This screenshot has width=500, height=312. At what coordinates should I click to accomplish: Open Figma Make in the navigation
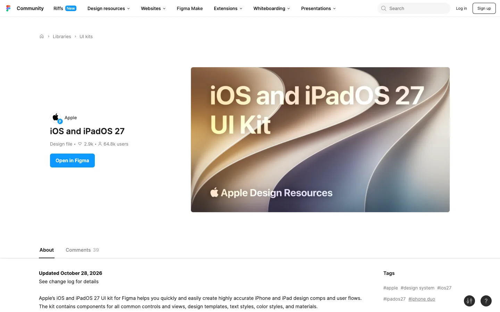pos(190,8)
